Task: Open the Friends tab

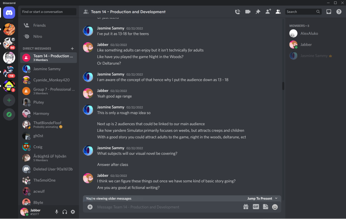Action: (x=40, y=25)
